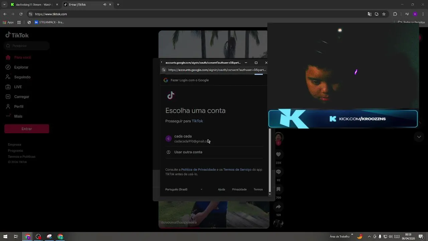Open Termos de Serviço link
Screen dimensions: 428x241
coord(237,170)
